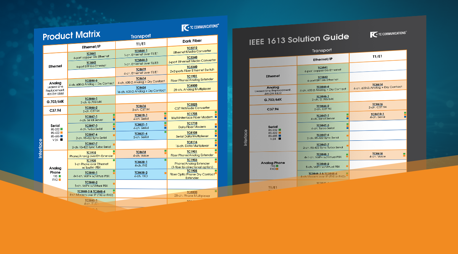Click 'Transport' heading on IEEE 1613 guide
The image size is (458, 254).
[321, 50]
